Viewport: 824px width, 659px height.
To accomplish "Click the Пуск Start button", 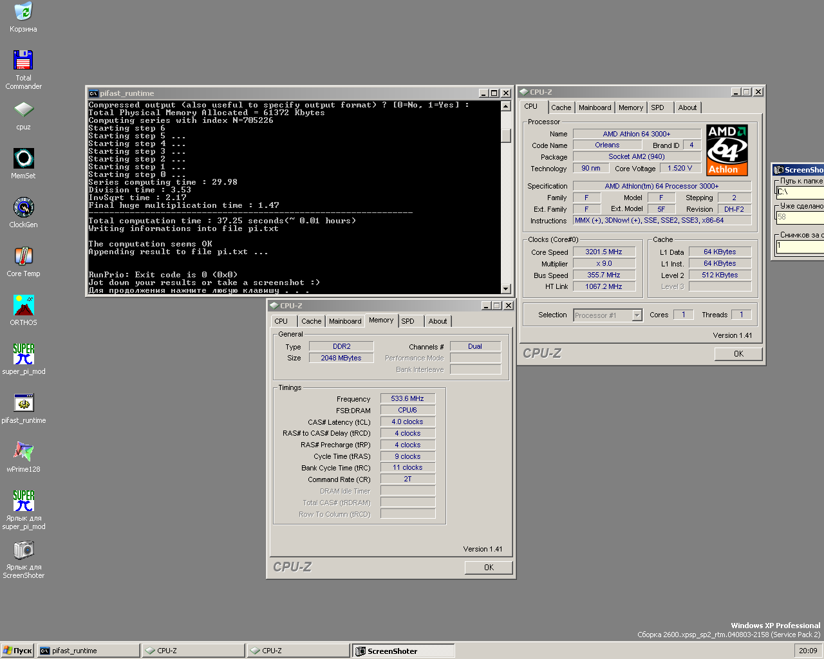I will pos(18,651).
